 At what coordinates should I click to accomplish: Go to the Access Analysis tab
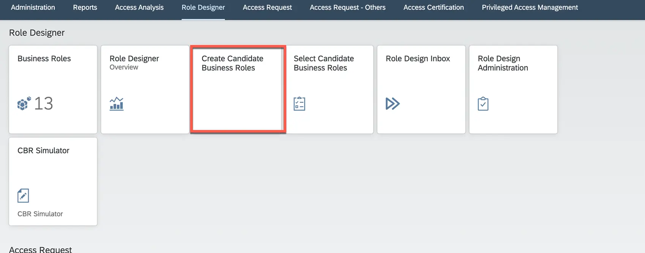point(139,8)
